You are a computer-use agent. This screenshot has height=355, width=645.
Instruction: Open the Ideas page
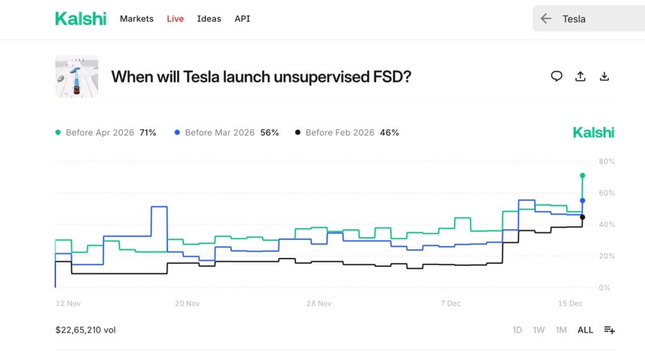tap(209, 19)
